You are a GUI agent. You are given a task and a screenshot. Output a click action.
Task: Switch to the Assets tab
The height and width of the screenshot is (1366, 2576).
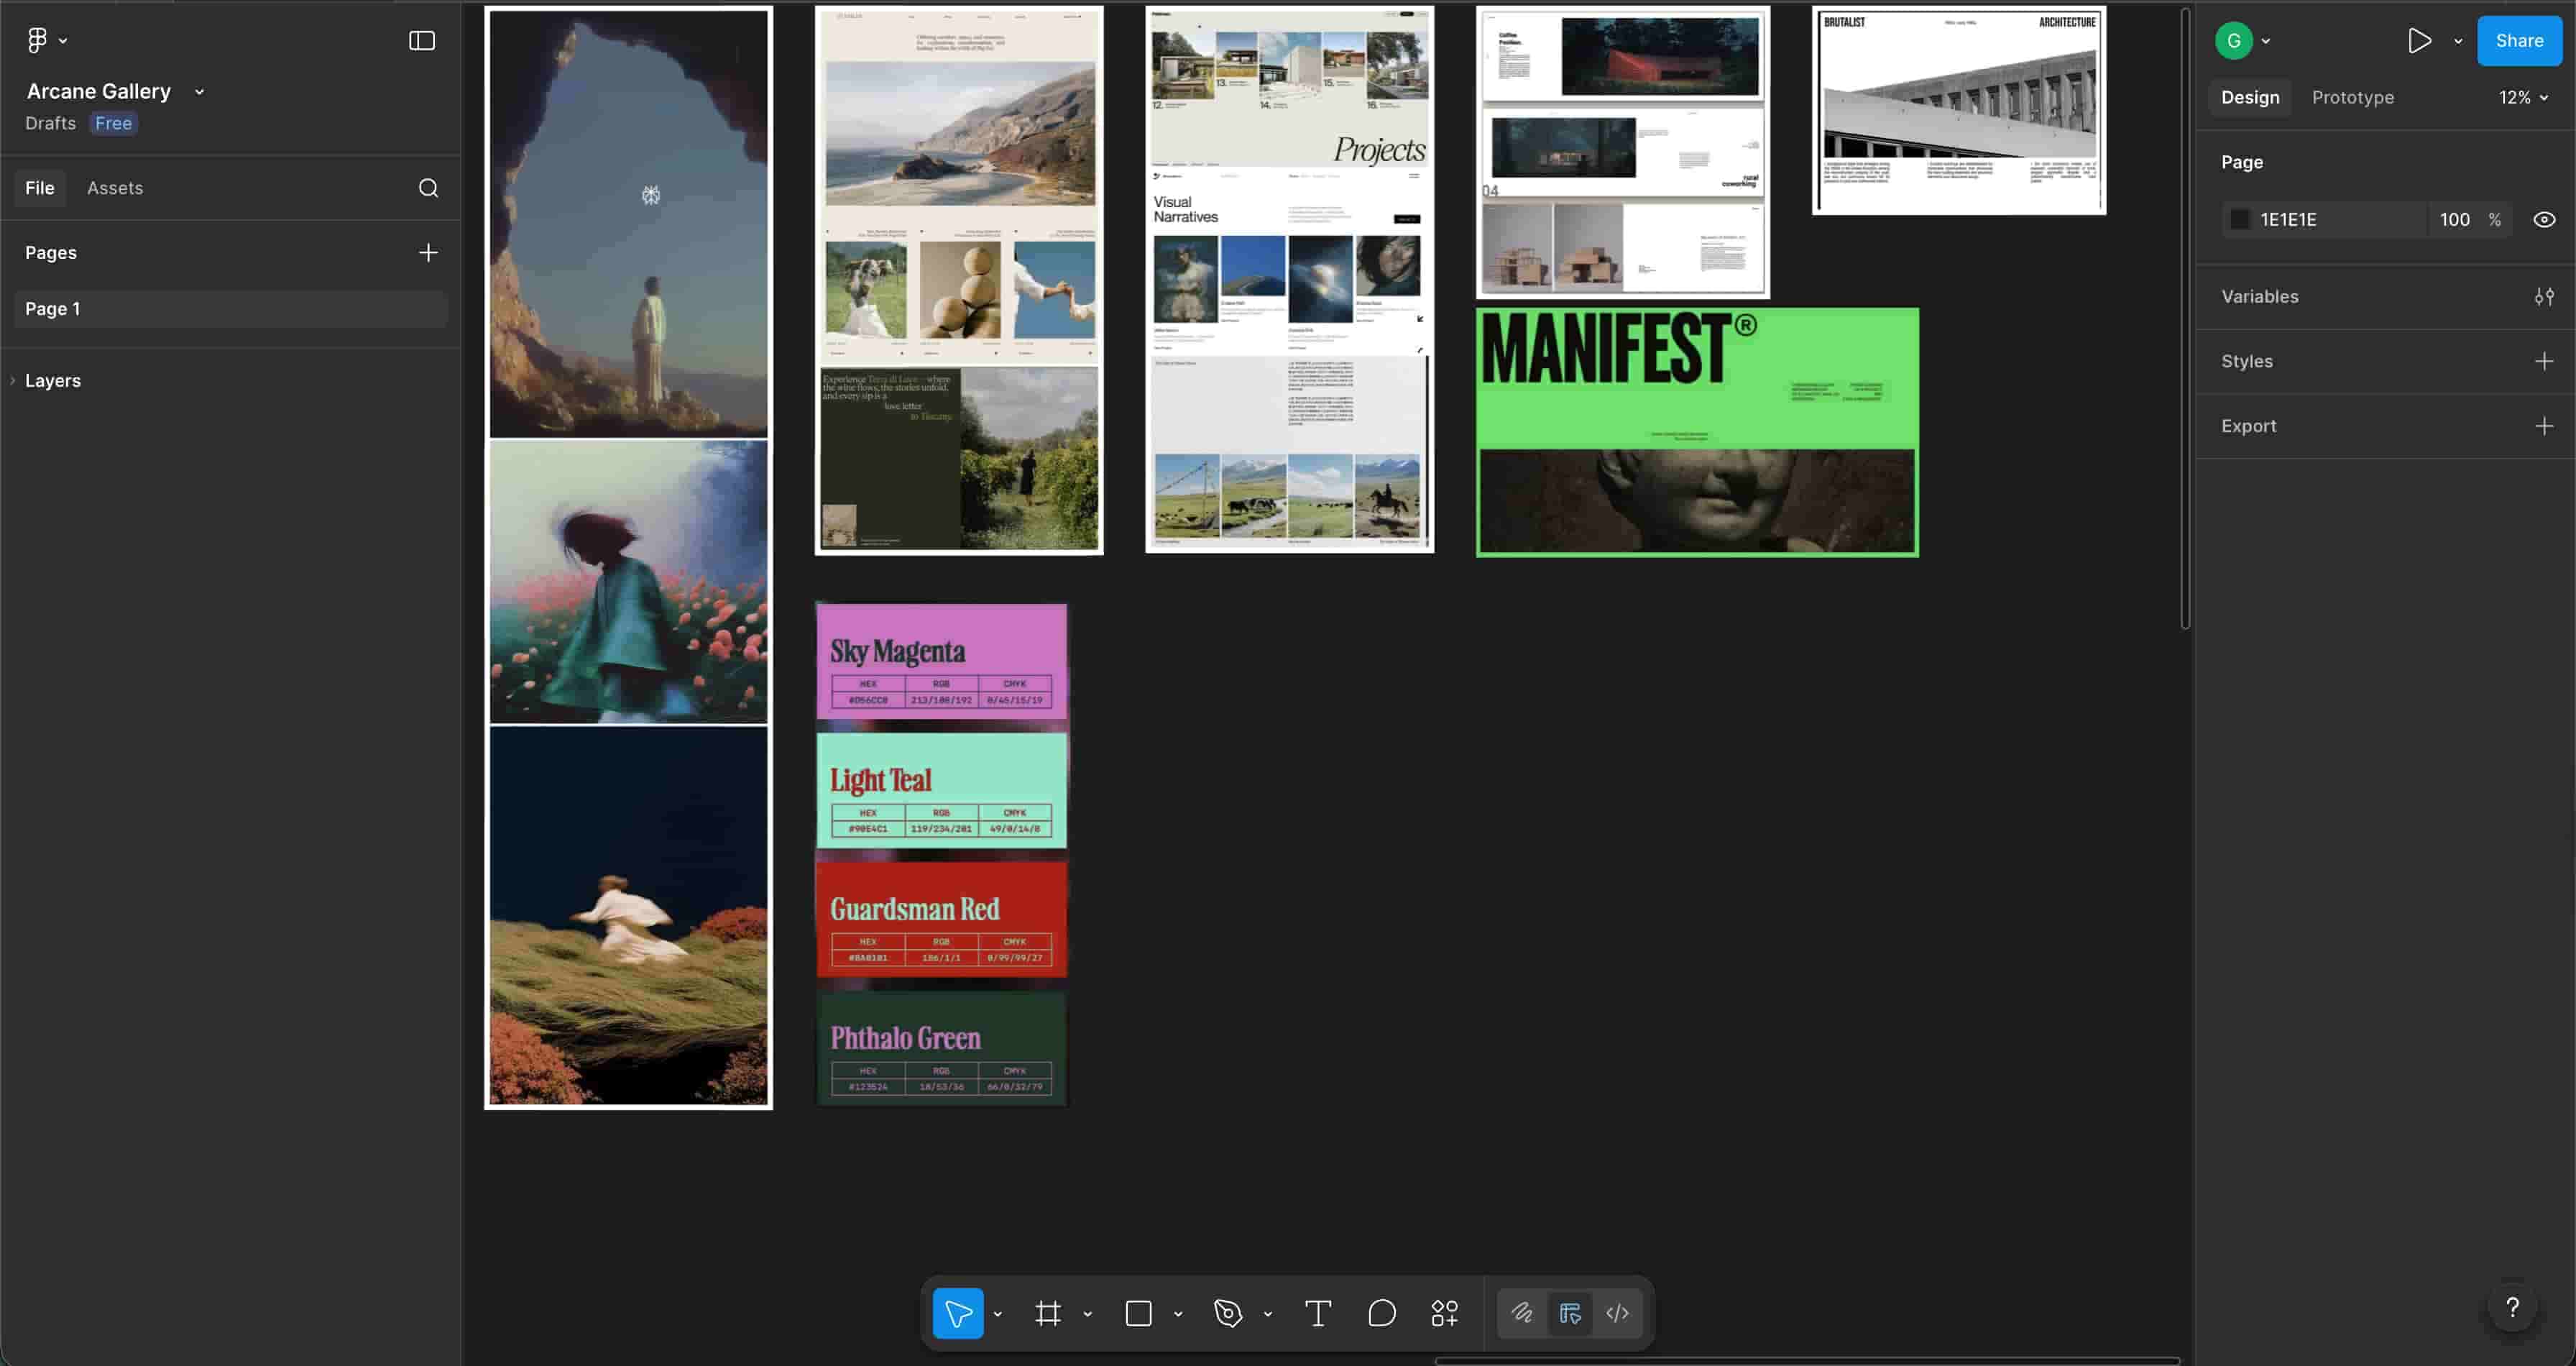click(115, 188)
